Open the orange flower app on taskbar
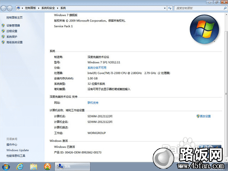 click(47, 166)
